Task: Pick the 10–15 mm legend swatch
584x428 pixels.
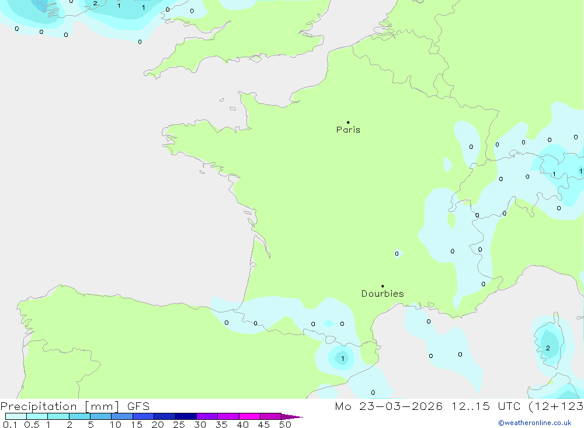Action: [x=122, y=416]
